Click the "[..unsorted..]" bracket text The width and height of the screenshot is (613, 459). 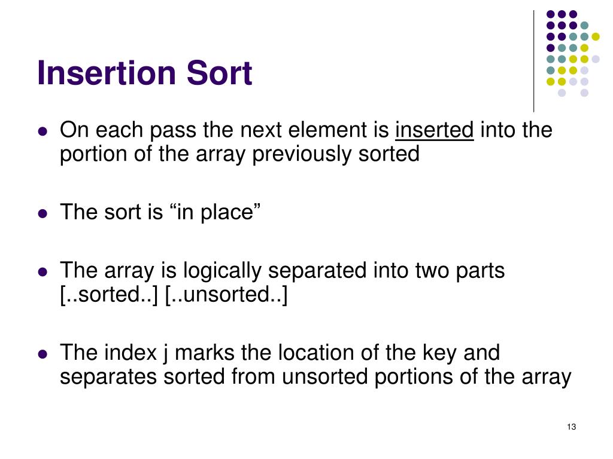(226, 294)
